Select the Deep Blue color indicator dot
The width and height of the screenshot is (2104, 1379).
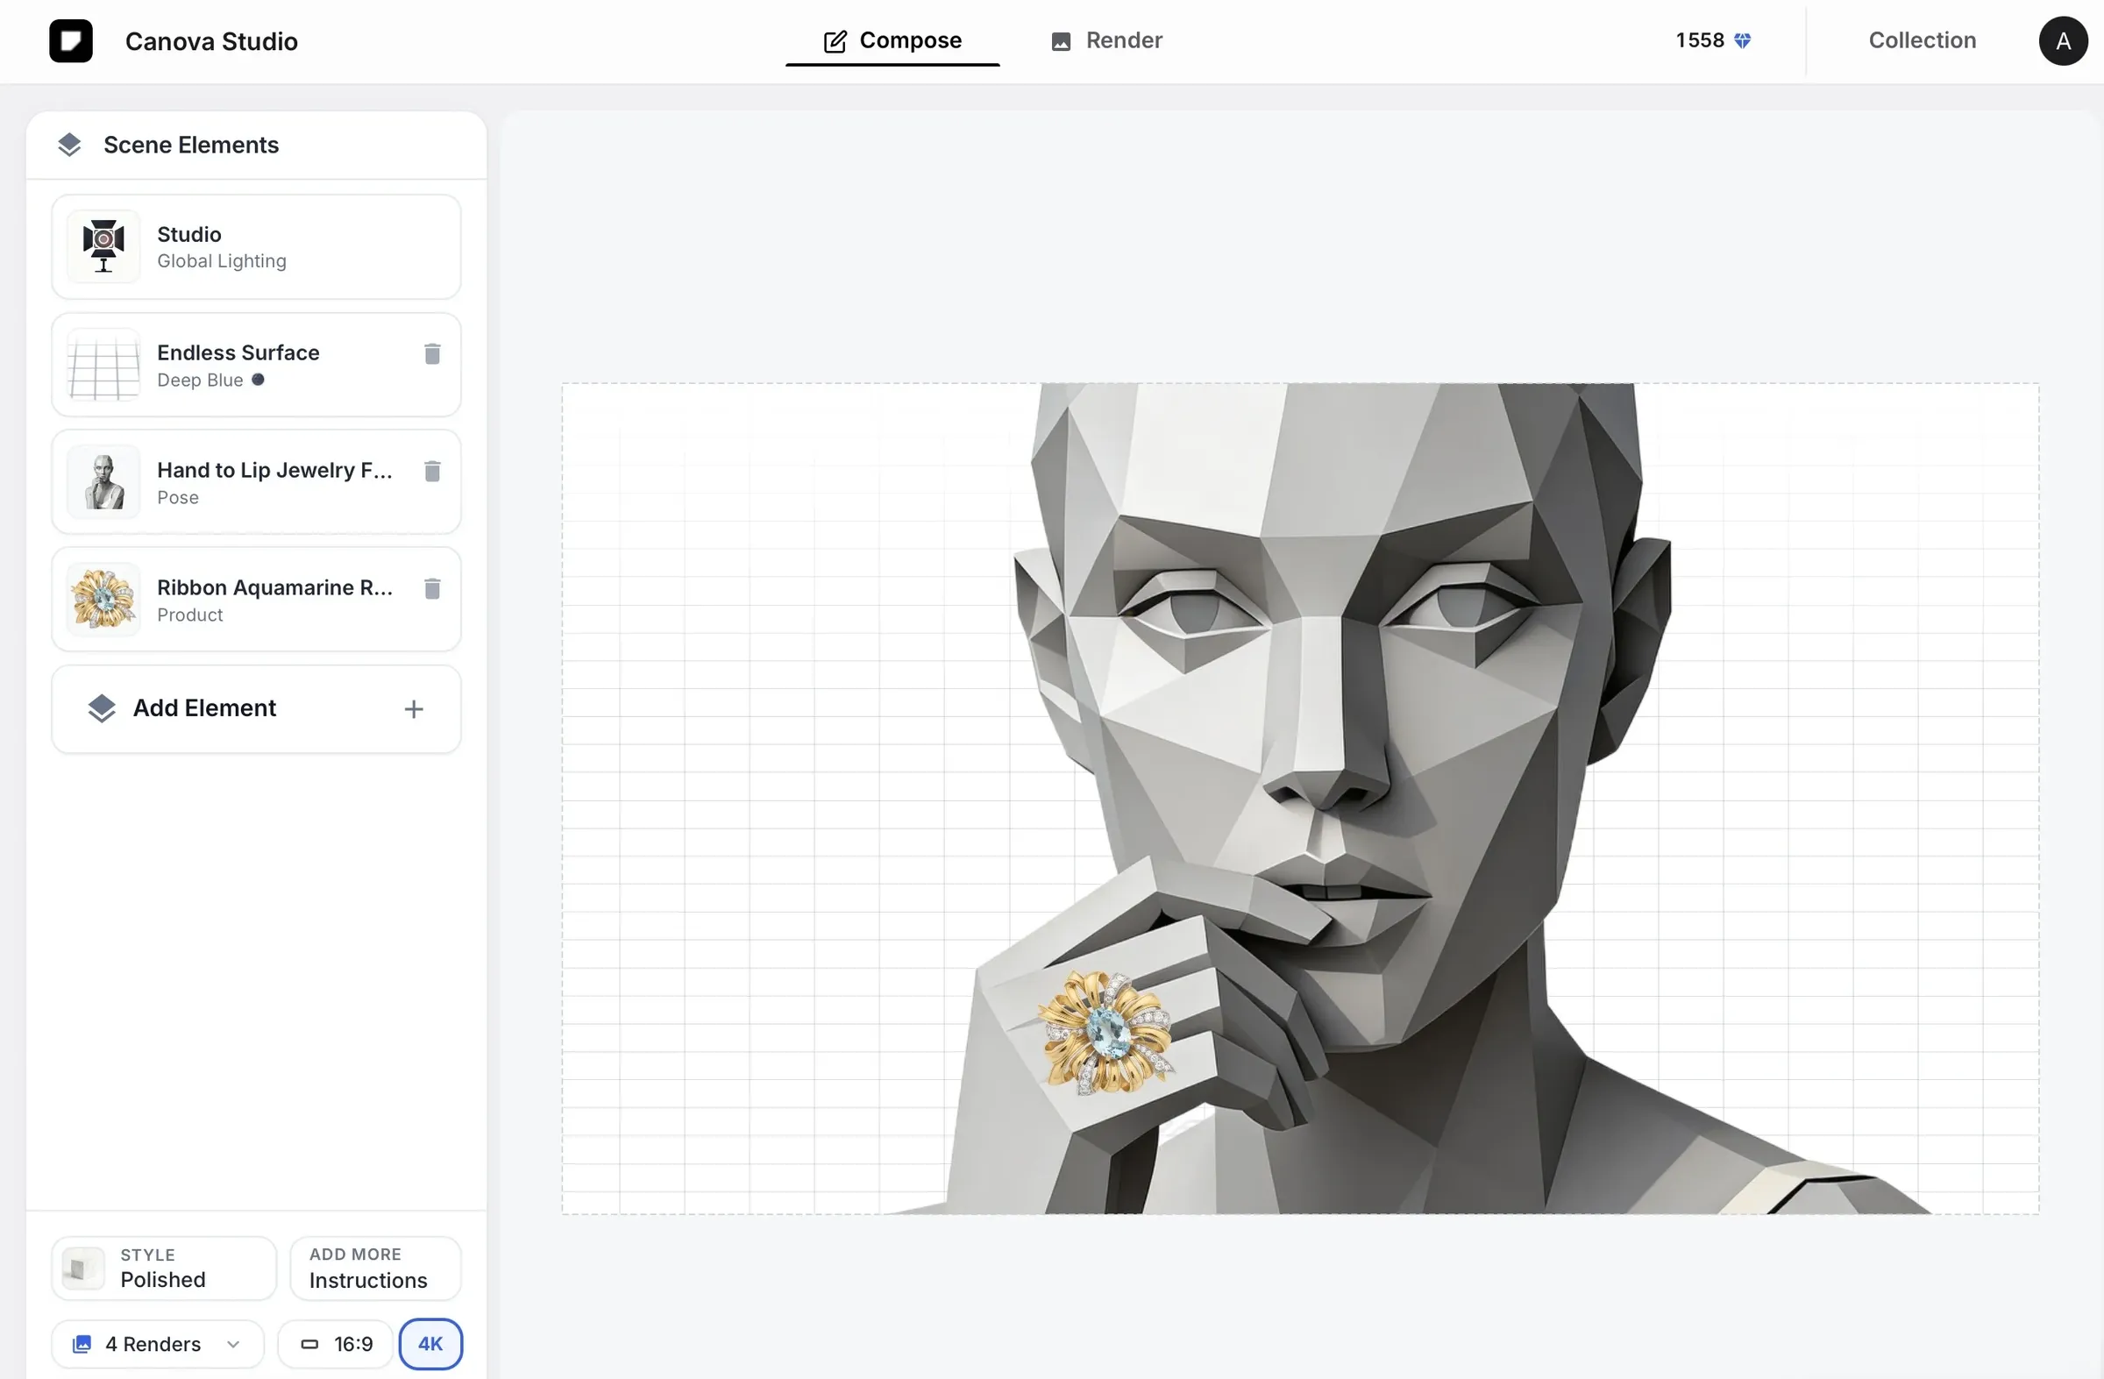[x=258, y=380]
